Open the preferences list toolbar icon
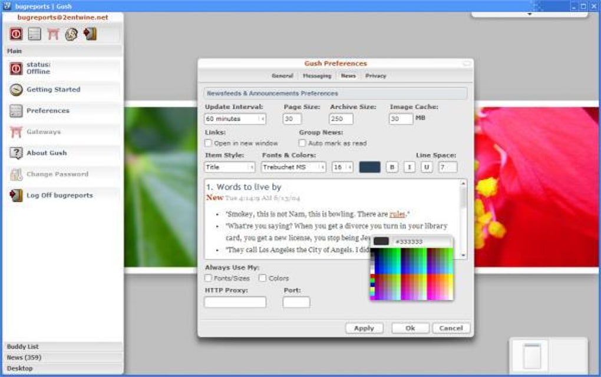Viewport: 601px width, 377px height. pos(35,34)
